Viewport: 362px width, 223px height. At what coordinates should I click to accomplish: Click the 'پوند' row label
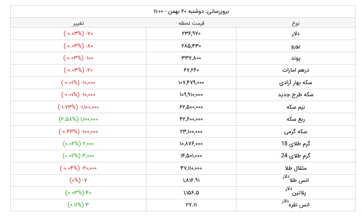[x=295, y=58]
